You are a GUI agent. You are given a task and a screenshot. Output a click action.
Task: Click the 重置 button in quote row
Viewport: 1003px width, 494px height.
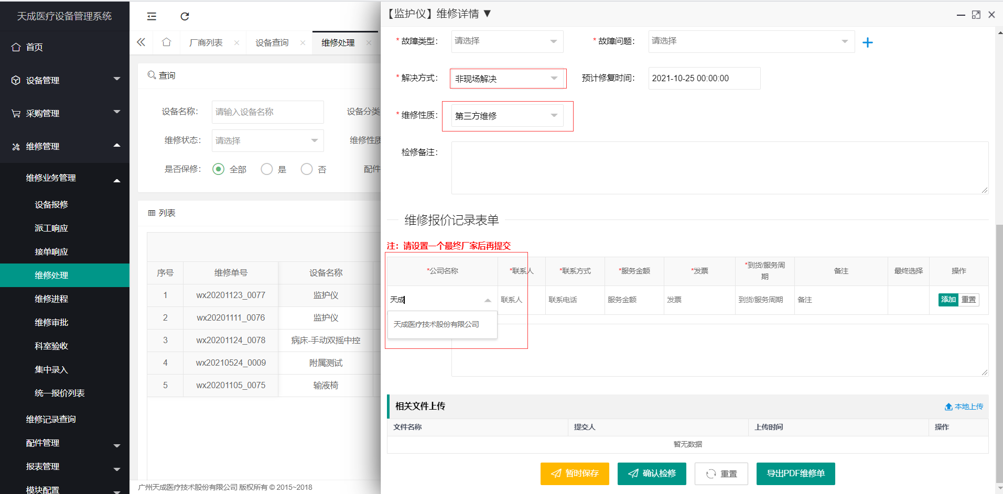pos(969,300)
